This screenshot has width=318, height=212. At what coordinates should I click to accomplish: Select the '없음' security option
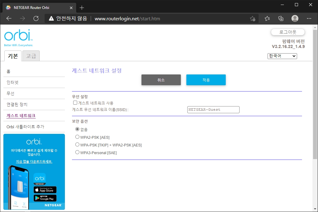(x=77, y=129)
